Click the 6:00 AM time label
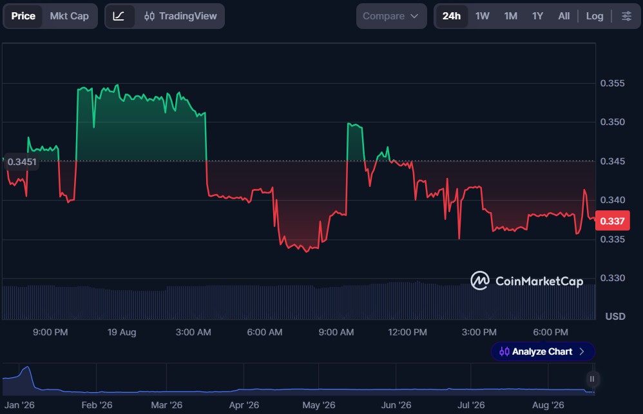The height and width of the screenshot is (414, 643). coord(265,332)
